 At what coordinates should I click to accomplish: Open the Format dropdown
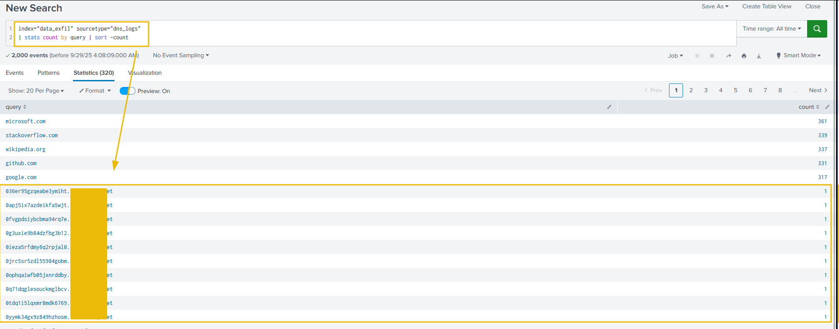point(95,91)
